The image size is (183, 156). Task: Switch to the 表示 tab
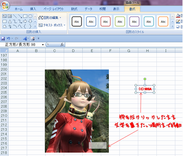[x=116, y=9]
